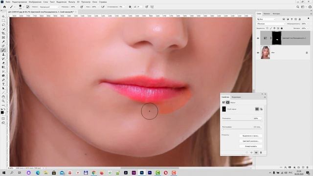Toggle mask visibility eye in Properties
Viewport: 313px width, 176px height.
[256, 153]
